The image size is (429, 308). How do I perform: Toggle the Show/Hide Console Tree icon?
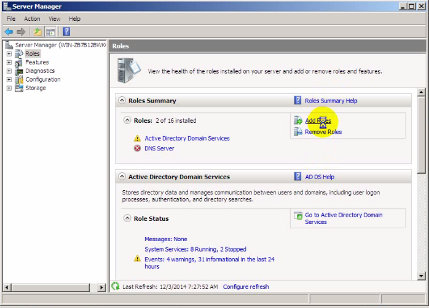tap(50, 32)
